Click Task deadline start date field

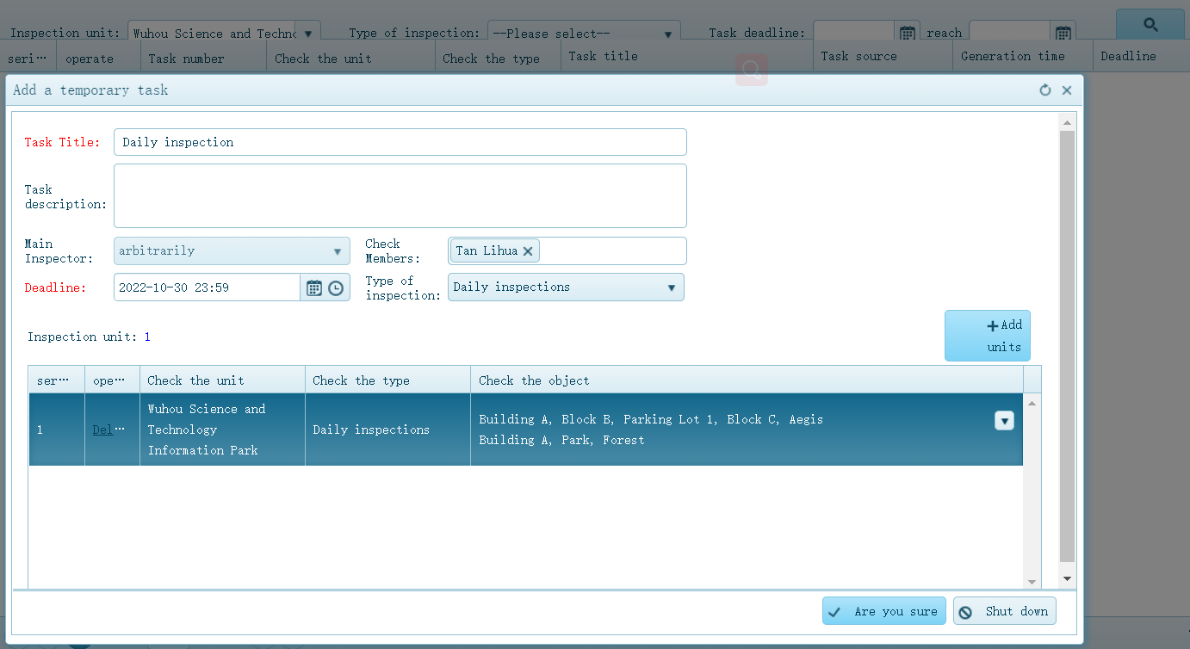[x=854, y=33]
